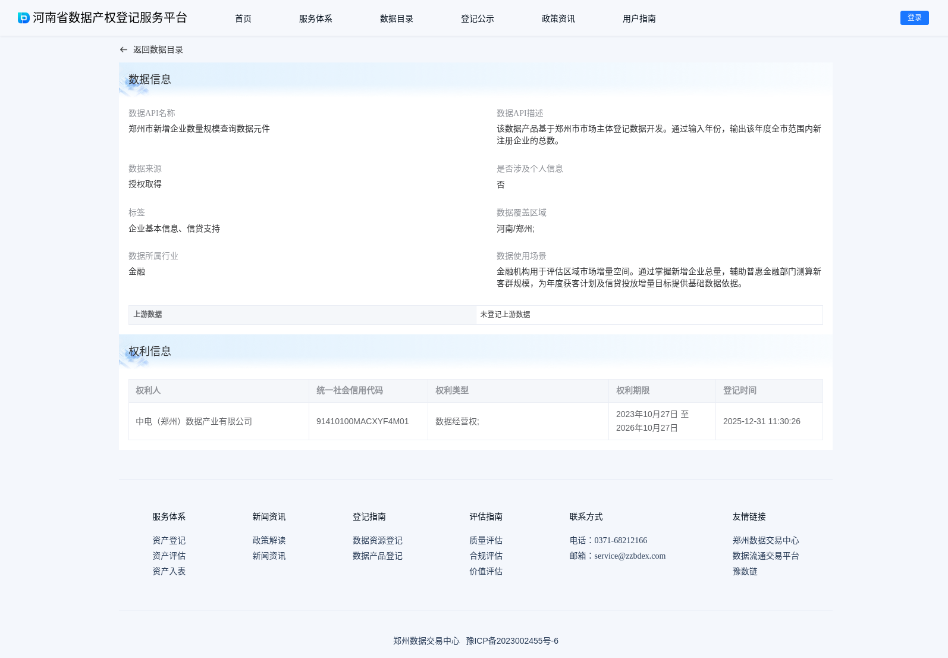
Task: Click footer heading 友情链接
Action: pyautogui.click(x=749, y=516)
